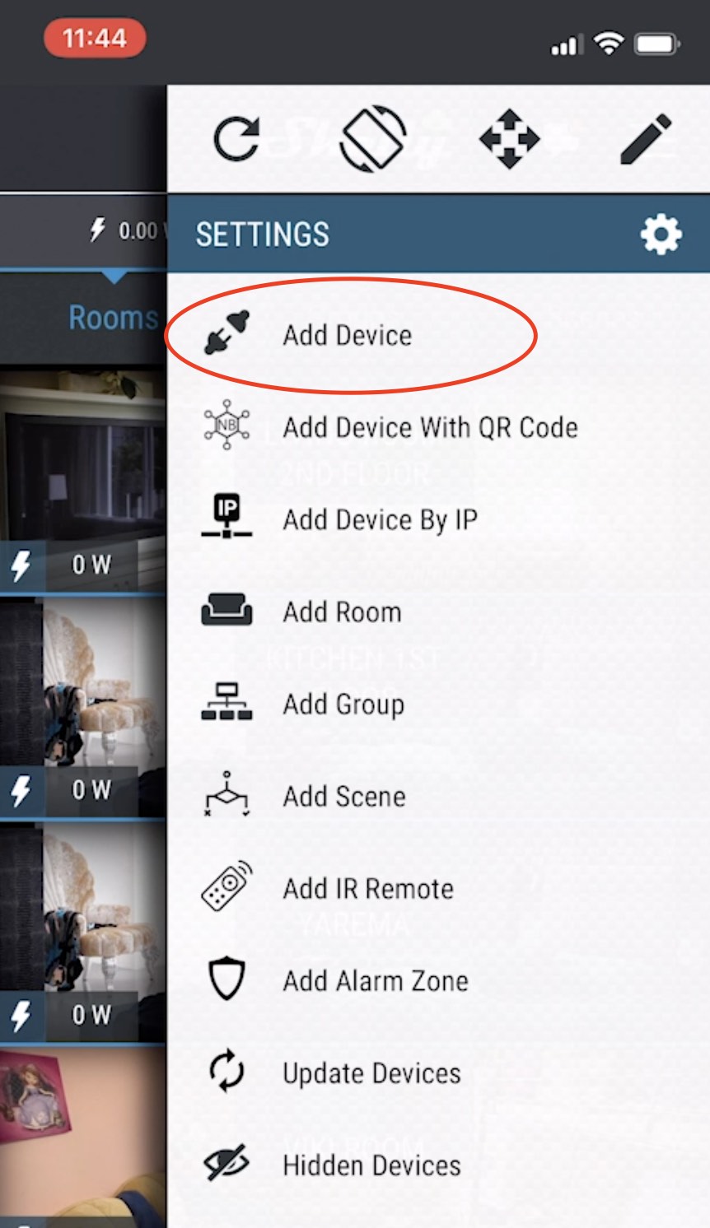Tap the IP network icon

tap(227, 517)
